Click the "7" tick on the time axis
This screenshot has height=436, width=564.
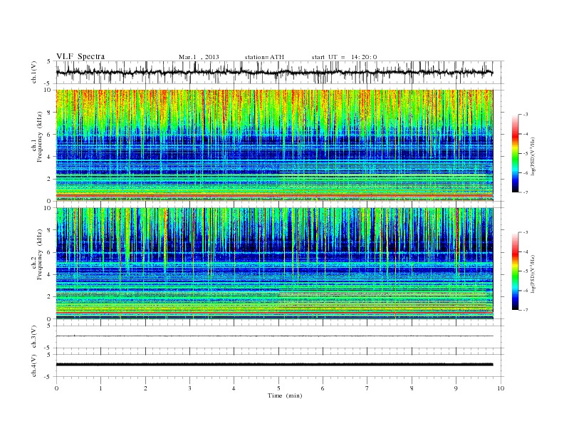(367, 388)
